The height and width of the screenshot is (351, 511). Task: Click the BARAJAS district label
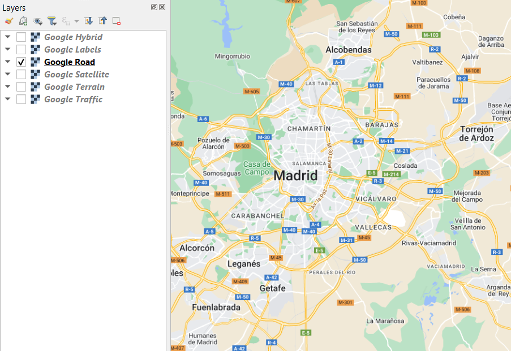tap(381, 125)
